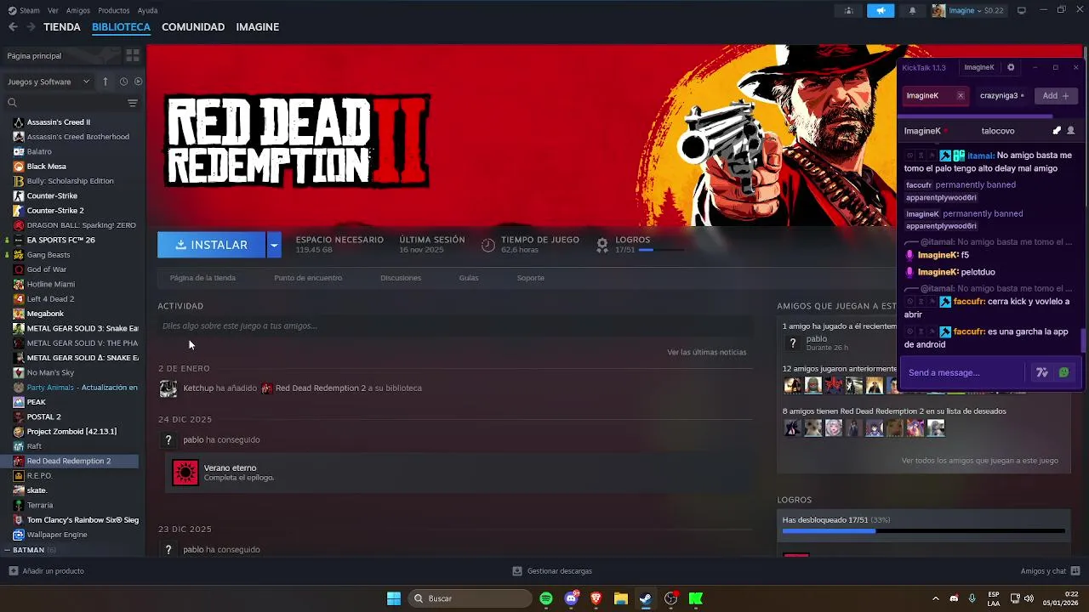The height and width of the screenshot is (612, 1089).
Task: Open File Explorer from the taskbar
Action: coord(621,598)
